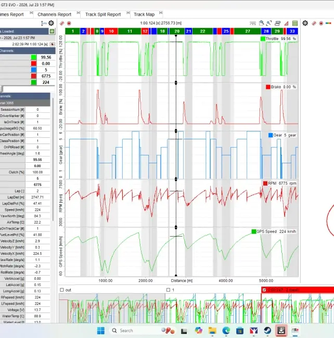Click the green striped rows icon
Screen dimensions: 334x338
coord(295,23)
